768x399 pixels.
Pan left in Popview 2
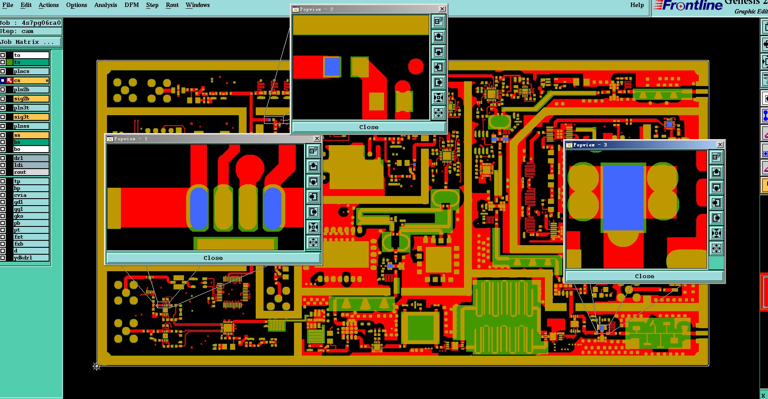(x=438, y=67)
